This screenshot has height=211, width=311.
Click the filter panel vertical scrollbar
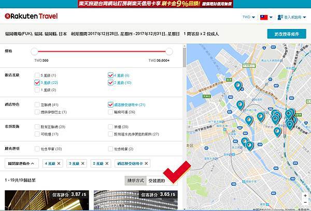tap(185, 57)
